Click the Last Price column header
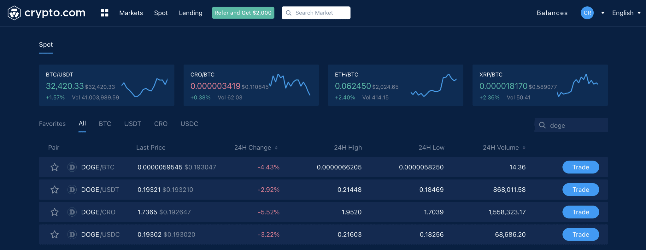The image size is (646, 250). pyautogui.click(x=151, y=148)
